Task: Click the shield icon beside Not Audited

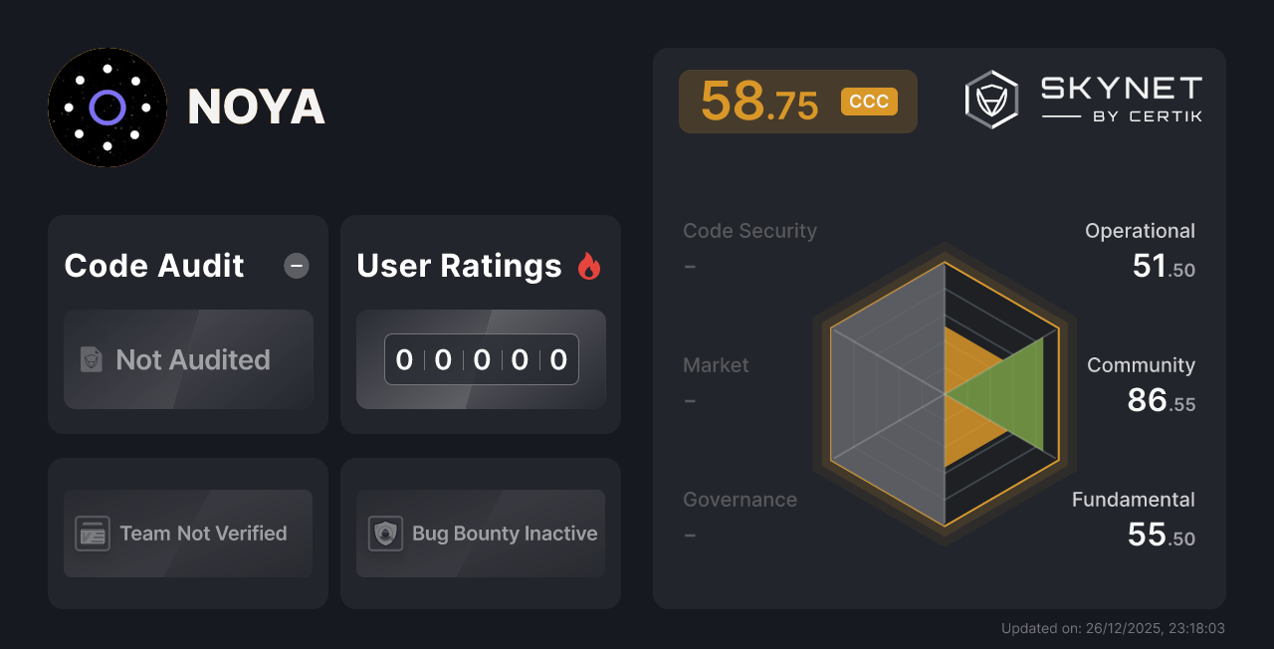Action: (x=91, y=360)
